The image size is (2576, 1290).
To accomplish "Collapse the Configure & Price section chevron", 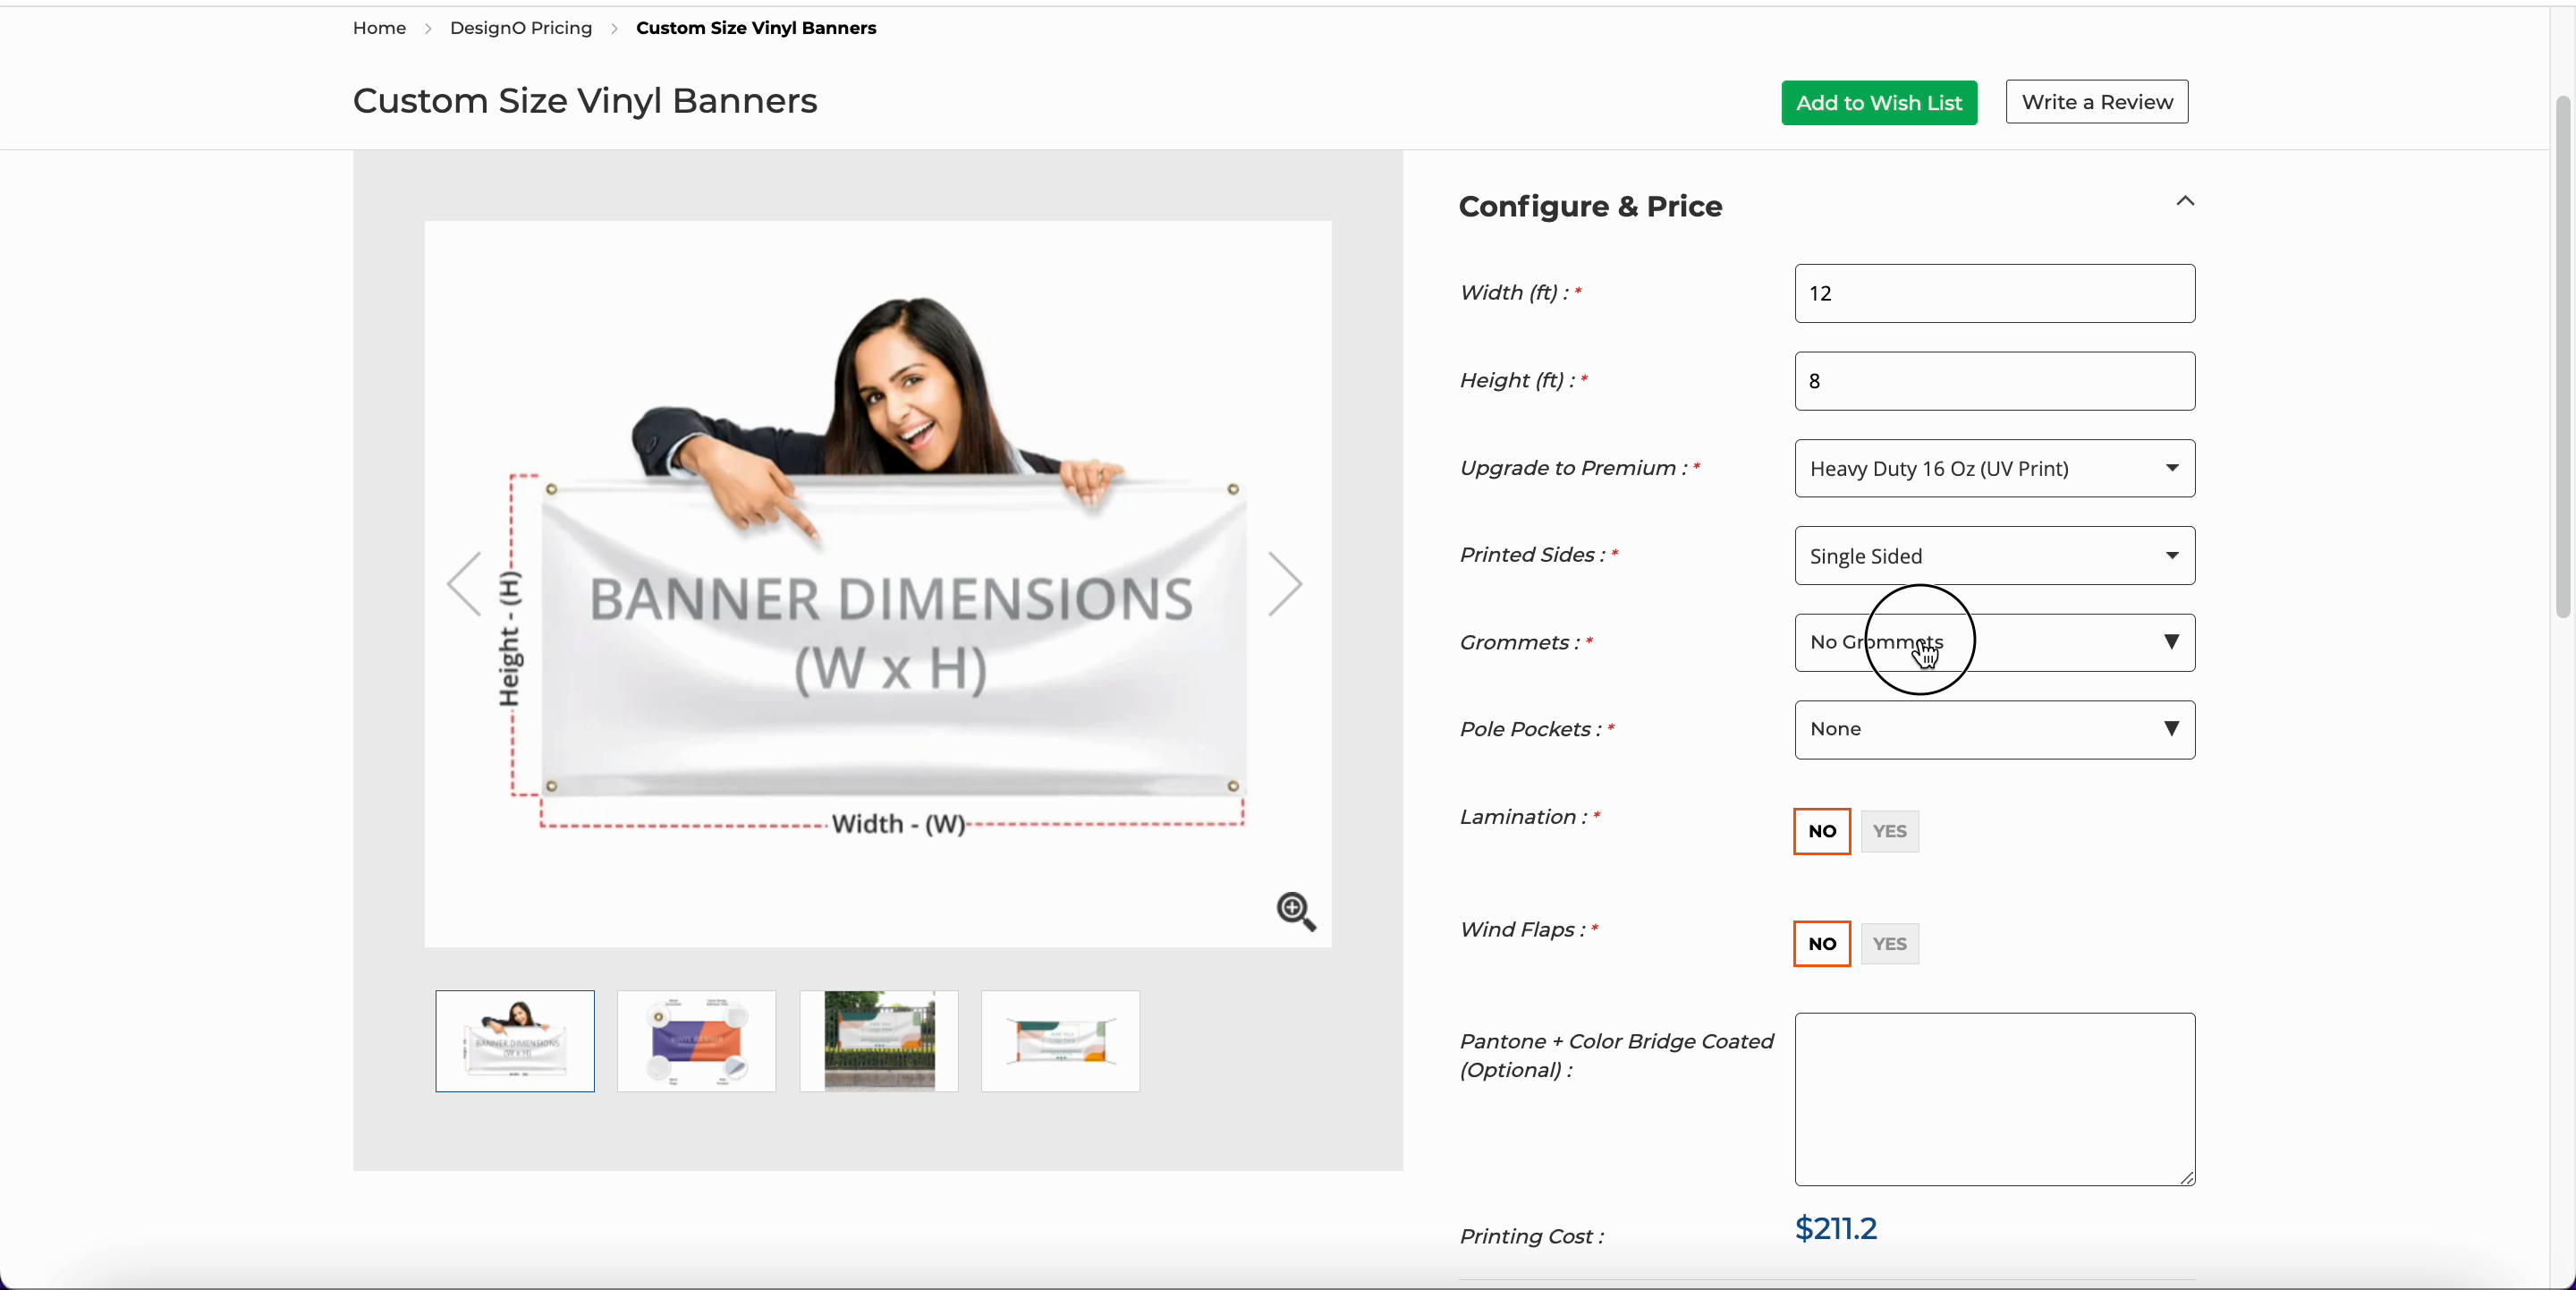I will point(2185,201).
